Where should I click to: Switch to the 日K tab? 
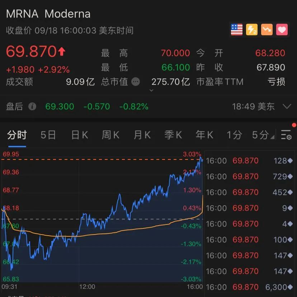(x=80, y=135)
